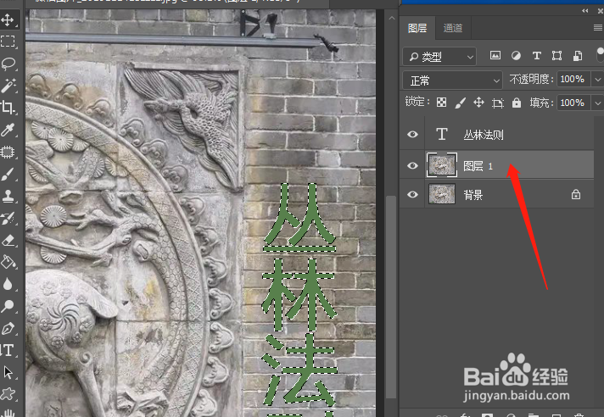
Task: Select the Paint Bucket tool
Action: coord(8,262)
